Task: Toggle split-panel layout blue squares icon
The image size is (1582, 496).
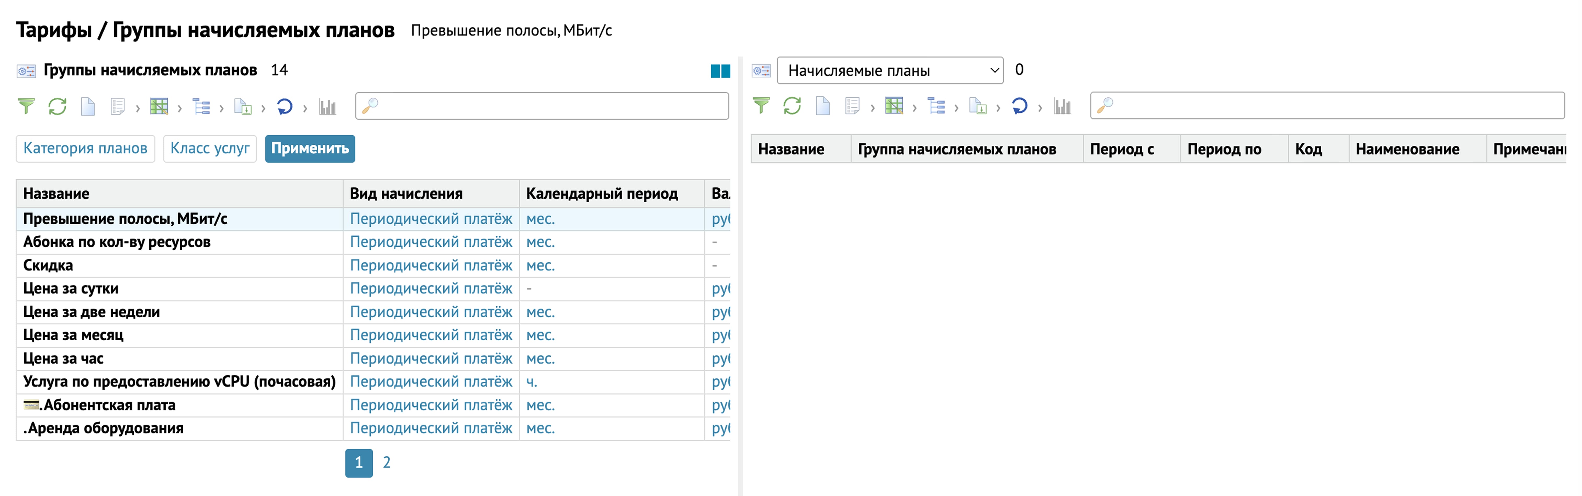Action: [720, 71]
